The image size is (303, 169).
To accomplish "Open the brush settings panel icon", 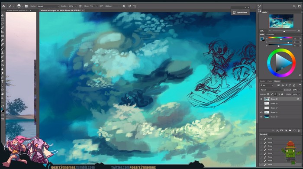I will coord(26,6).
